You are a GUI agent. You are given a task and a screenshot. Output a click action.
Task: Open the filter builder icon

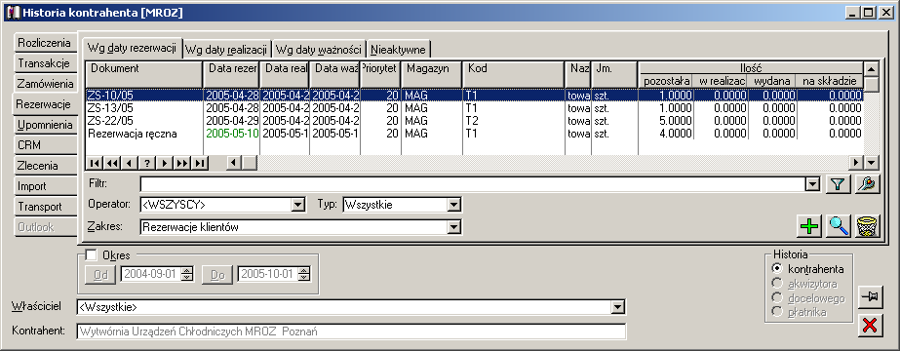[x=867, y=184]
